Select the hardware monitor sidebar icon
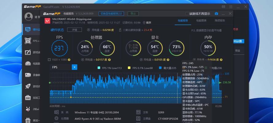Viewport: 273px width, 123px height. click(28, 29)
